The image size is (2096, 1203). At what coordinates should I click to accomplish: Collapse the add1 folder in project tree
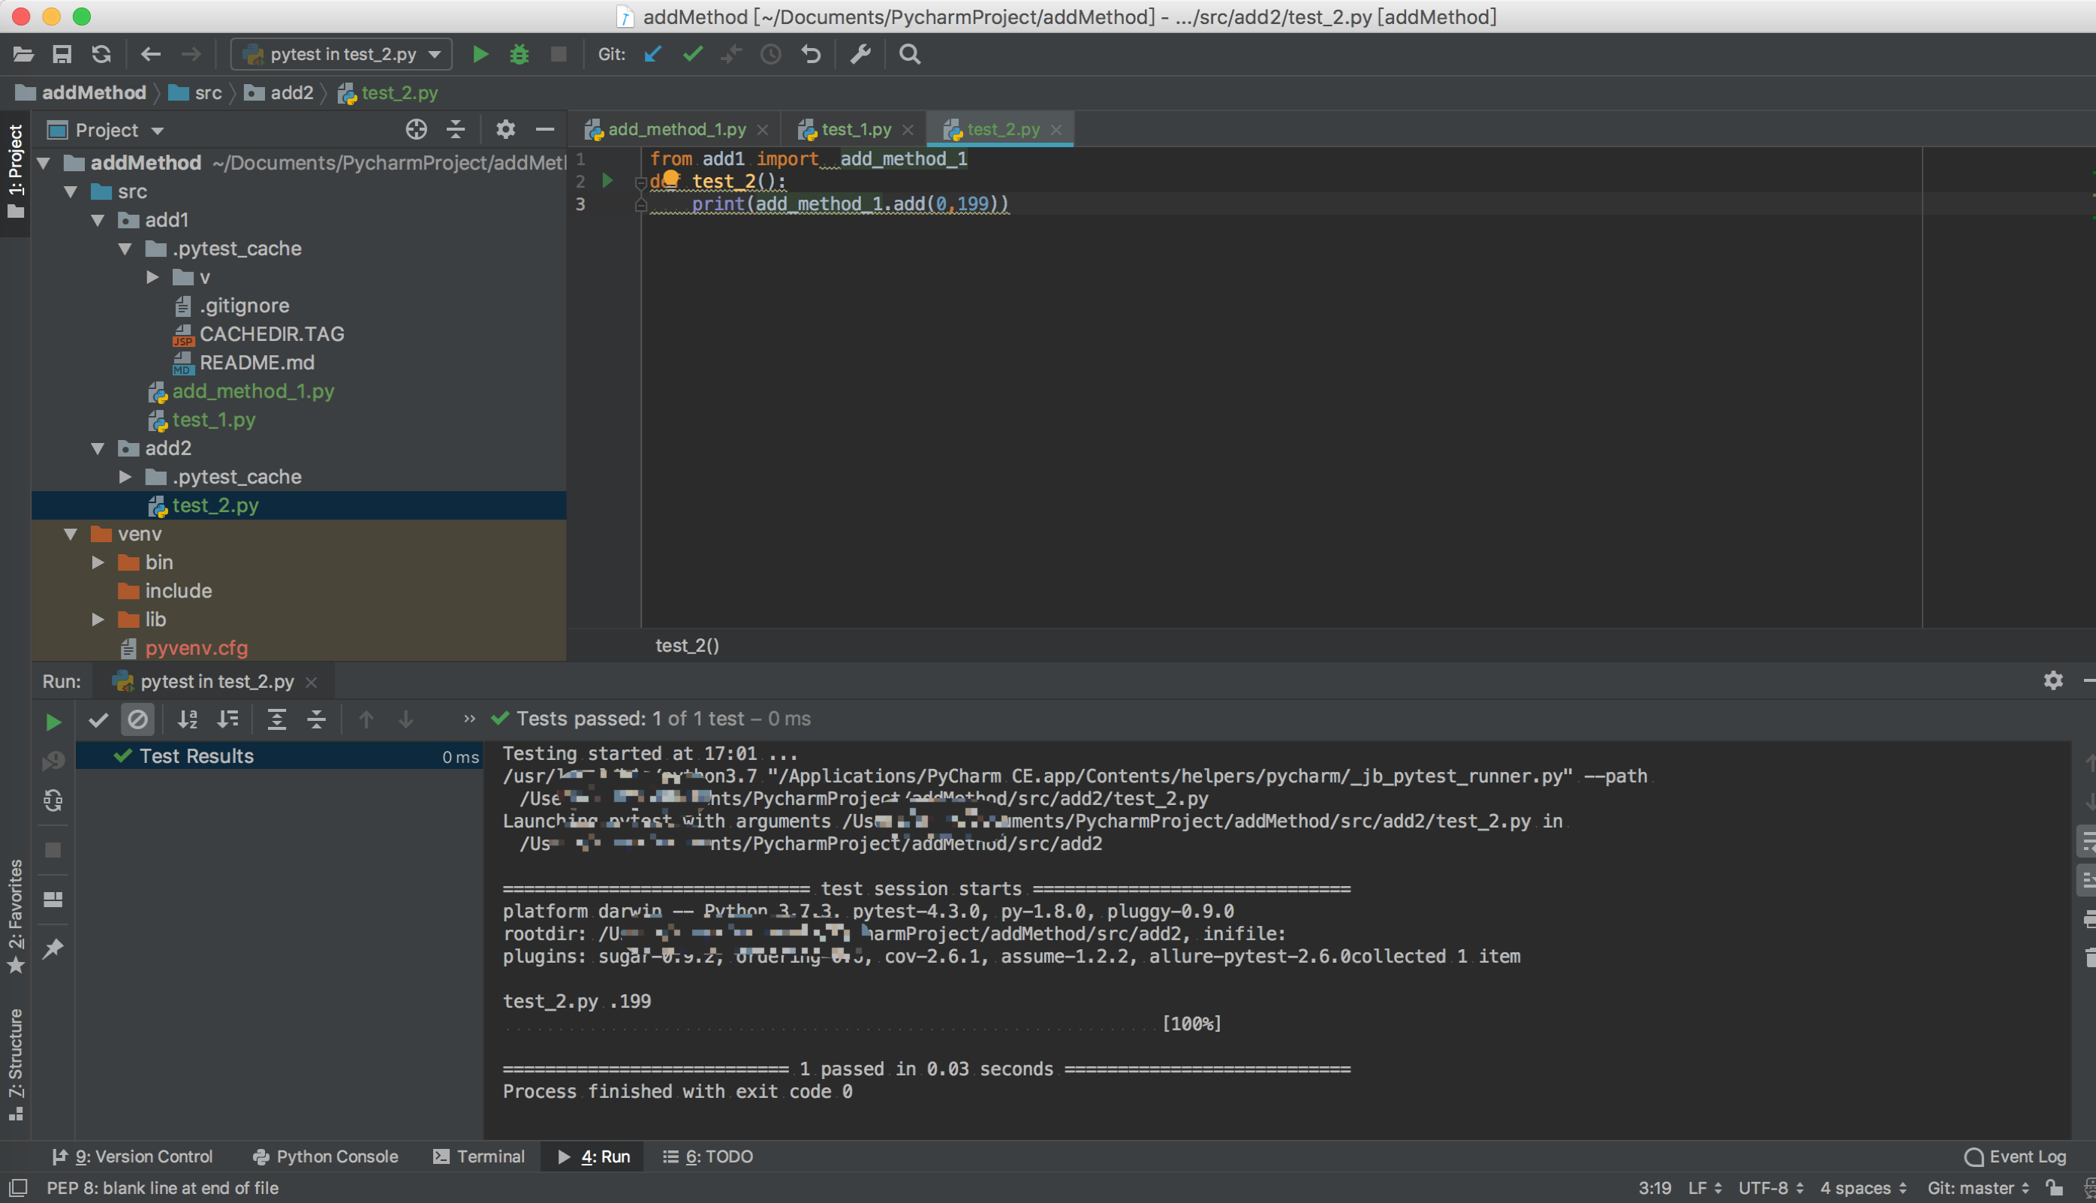[98, 221]
